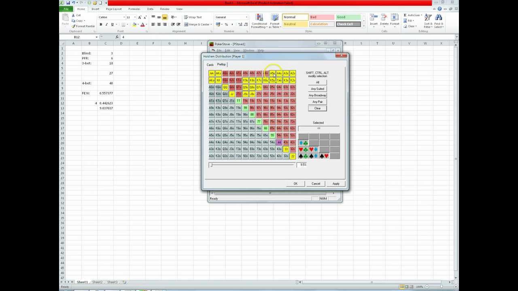Click the Undo arrow in Quick Access toolbar

pos(73,3)
